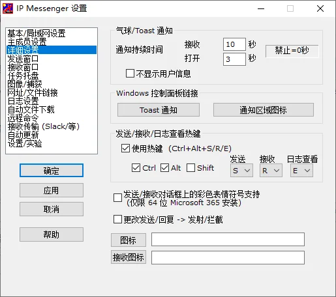Image resolution: width=336 pixels, height=297 pixels.
Task: Select 基本/局域网设置 in the settings list
Action: [x=52, y=33]
